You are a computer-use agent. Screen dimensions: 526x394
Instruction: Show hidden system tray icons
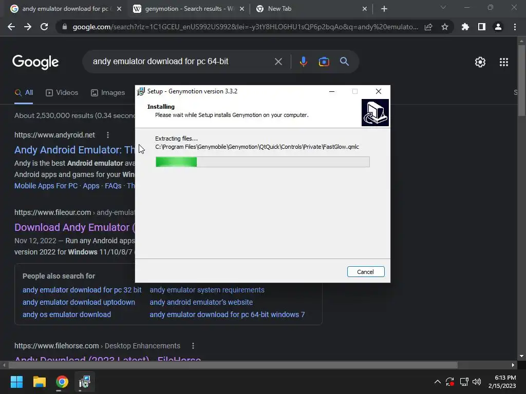pyautogui.click(x=438, y=382)
